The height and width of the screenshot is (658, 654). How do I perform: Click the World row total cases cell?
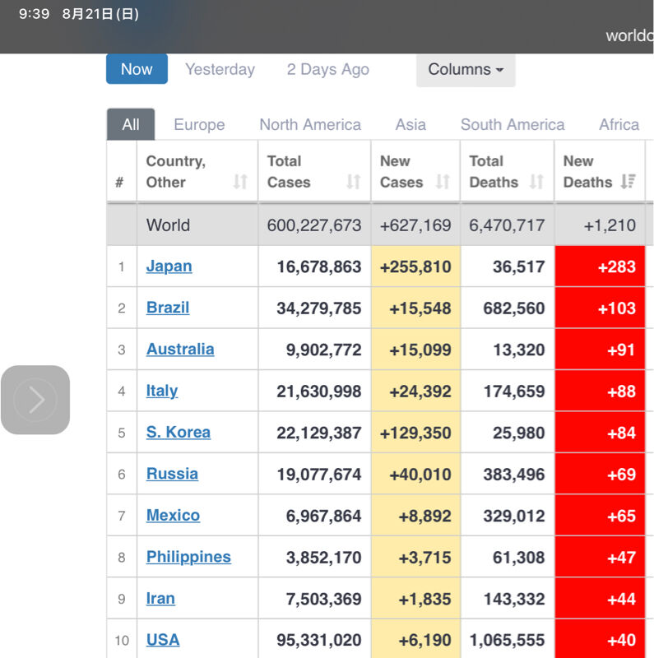[x=314, y=225]
